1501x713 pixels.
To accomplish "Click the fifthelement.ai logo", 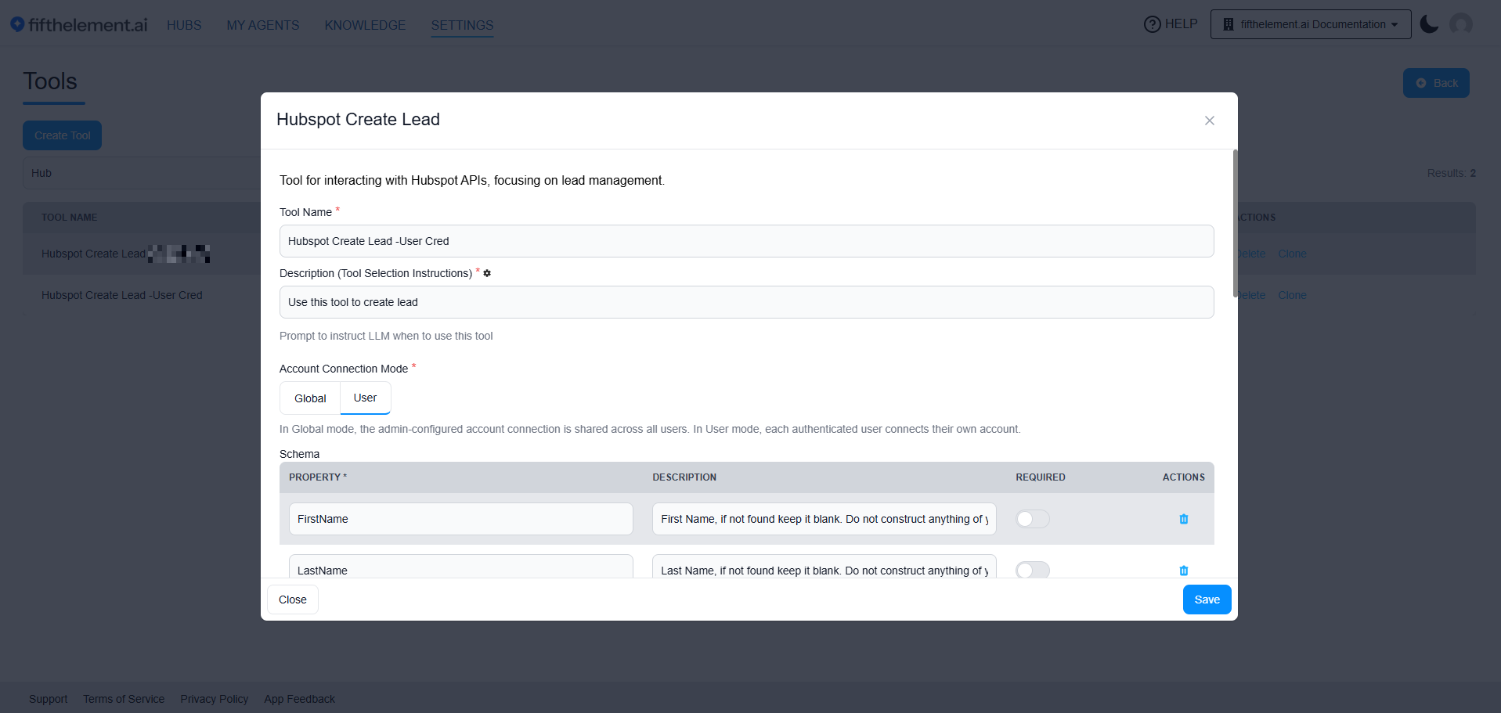I will point(78,25).
